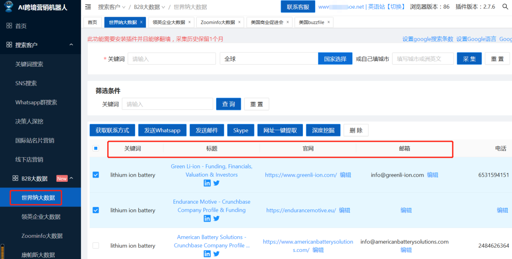Open SNS搜索 in the sidebar

26,83
